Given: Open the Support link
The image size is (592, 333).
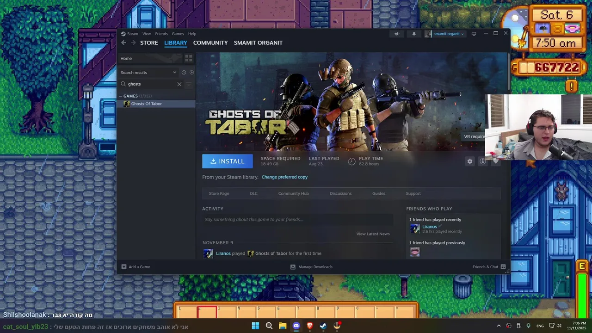Looking at the screenshot, I should coord(413,193).
